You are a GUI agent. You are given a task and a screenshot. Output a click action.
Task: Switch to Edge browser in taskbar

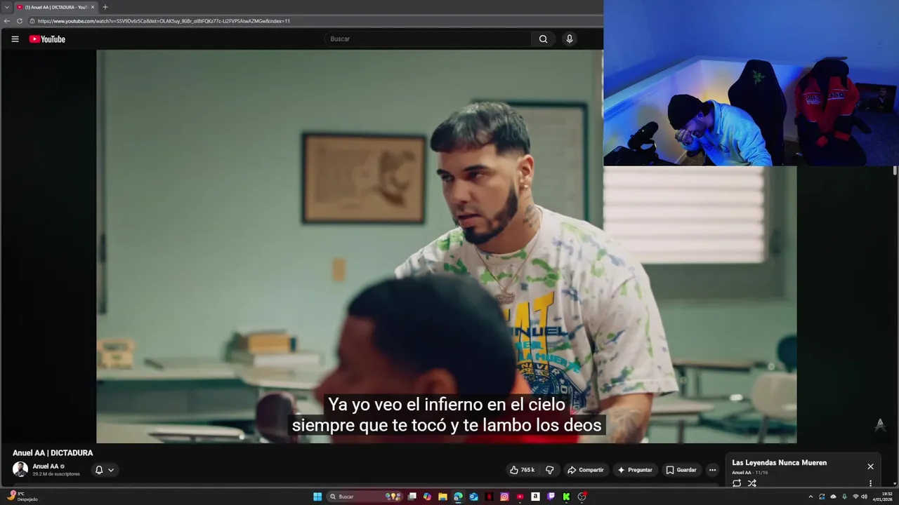(458, 497)
